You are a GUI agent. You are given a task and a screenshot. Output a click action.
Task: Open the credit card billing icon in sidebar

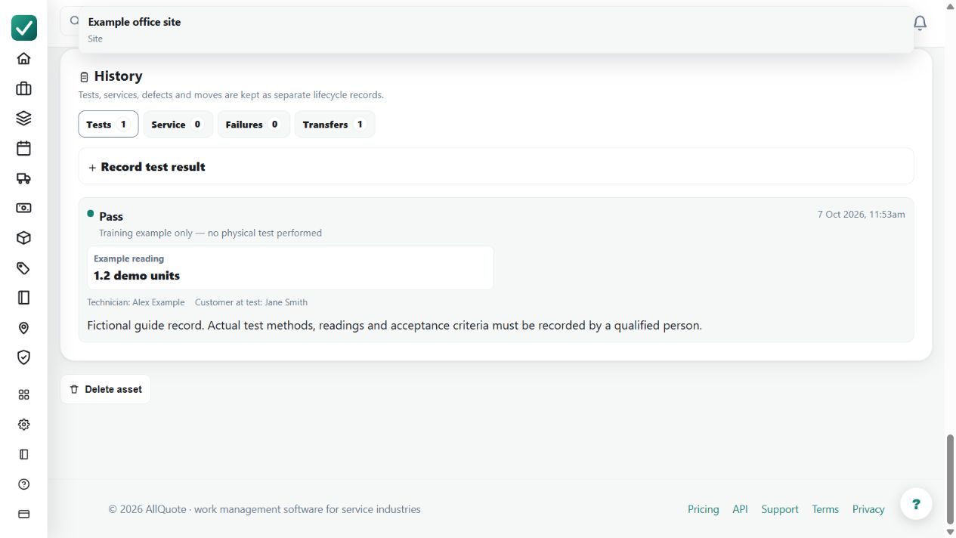(x=23, y=514)
